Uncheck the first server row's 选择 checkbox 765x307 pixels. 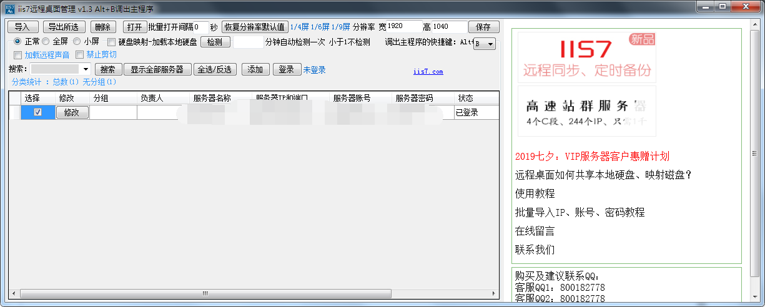[37, 112]
